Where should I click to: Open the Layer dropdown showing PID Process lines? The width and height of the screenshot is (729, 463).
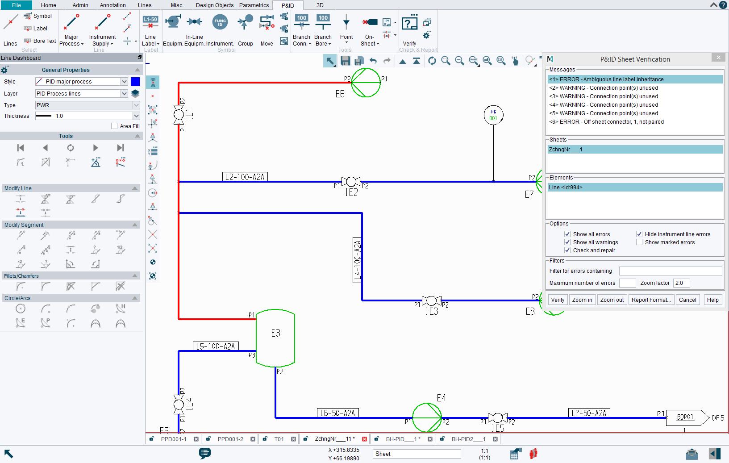(x=124, y=93)
